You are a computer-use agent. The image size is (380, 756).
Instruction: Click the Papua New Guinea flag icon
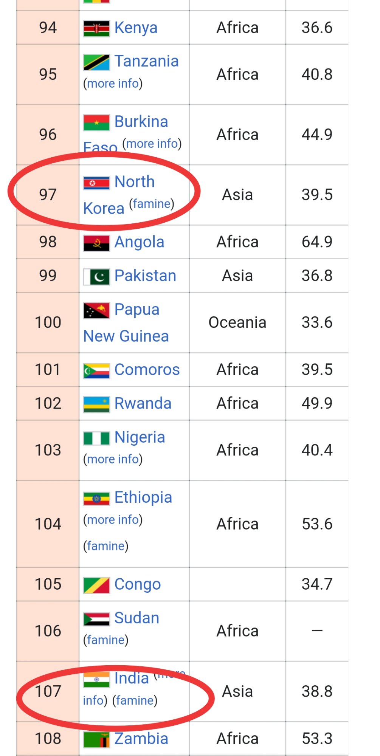coord(96,311)
